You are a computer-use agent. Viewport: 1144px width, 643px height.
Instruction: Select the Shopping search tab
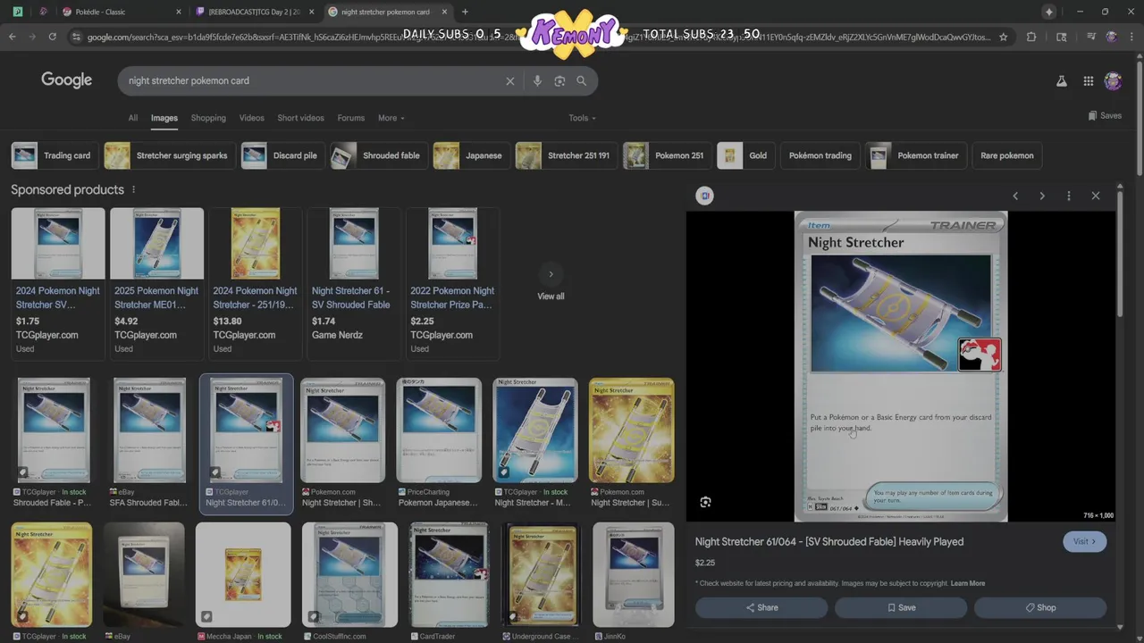click(208, 118)
